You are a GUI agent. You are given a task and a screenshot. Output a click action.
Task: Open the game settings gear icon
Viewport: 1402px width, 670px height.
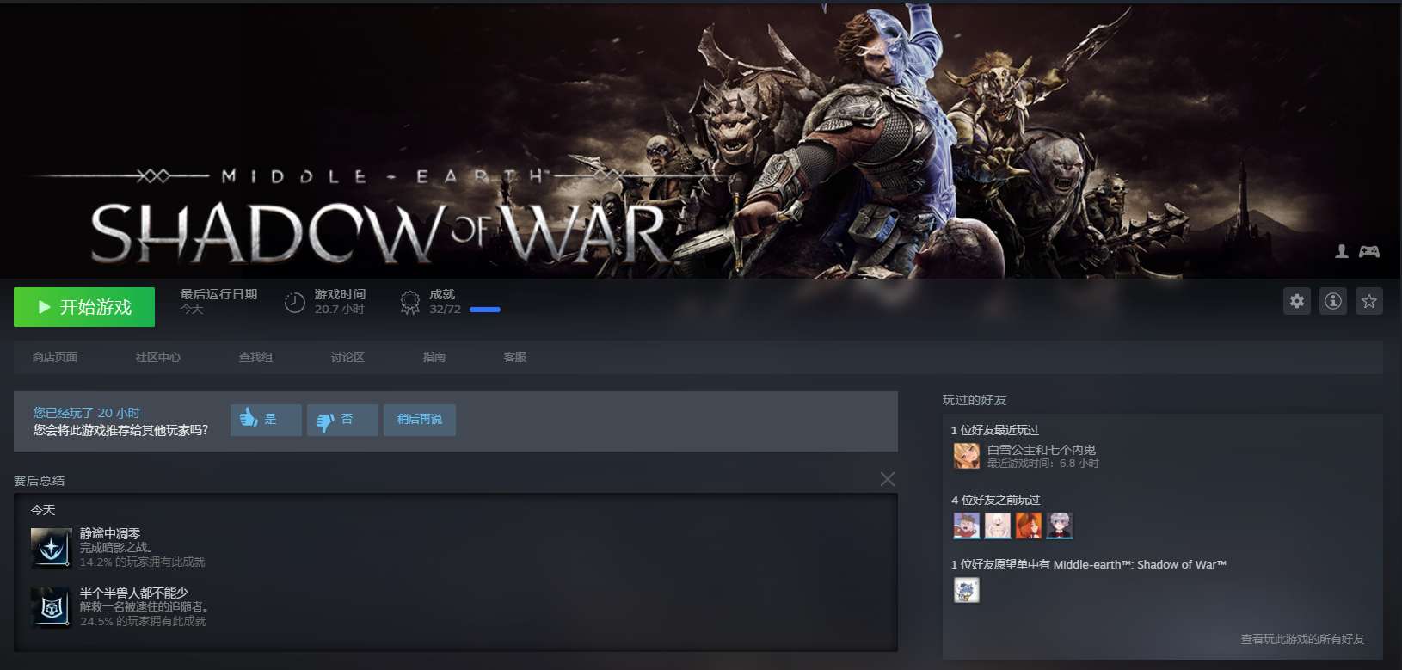point(1297,301)
